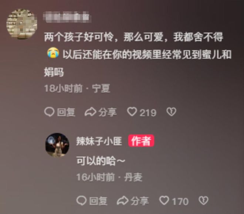Dislike the first comment with the broken heart
Viewport: 244px width, 214px height.
pyautogui.click(x=171, y=112)
